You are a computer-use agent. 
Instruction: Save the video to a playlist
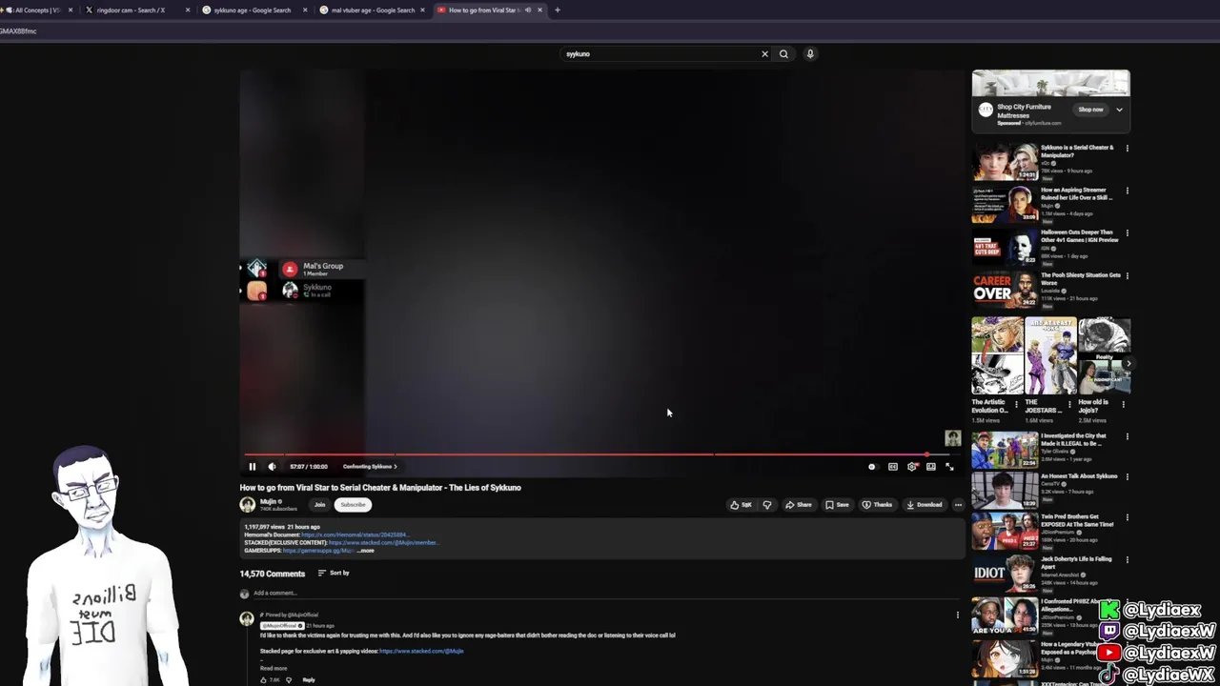coord(837,505)
